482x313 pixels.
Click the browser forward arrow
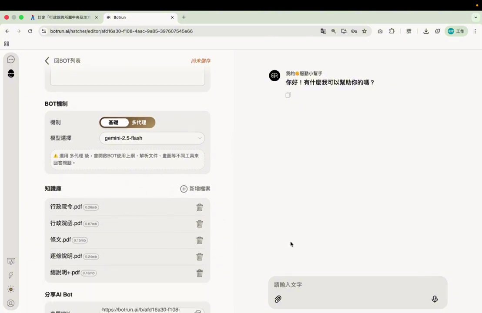pyautogui.click(x=19, y=31)
